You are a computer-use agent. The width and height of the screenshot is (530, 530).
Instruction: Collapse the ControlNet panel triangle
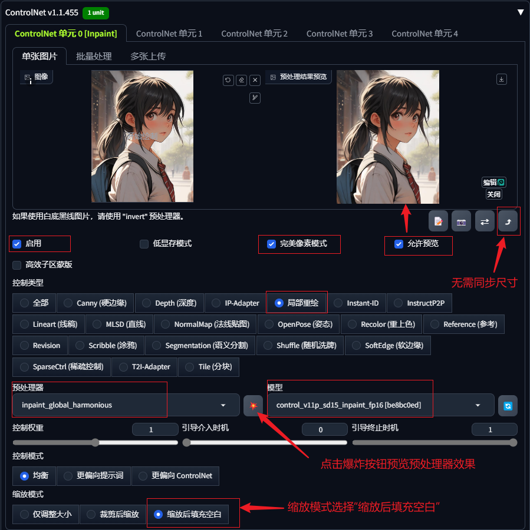pyautogui.click(x=521, y=12)
